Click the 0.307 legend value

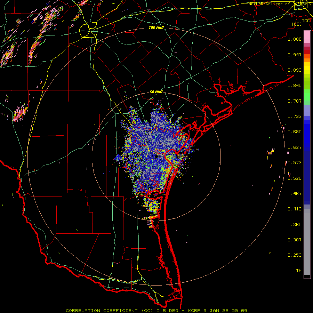[x=295, y=240]
